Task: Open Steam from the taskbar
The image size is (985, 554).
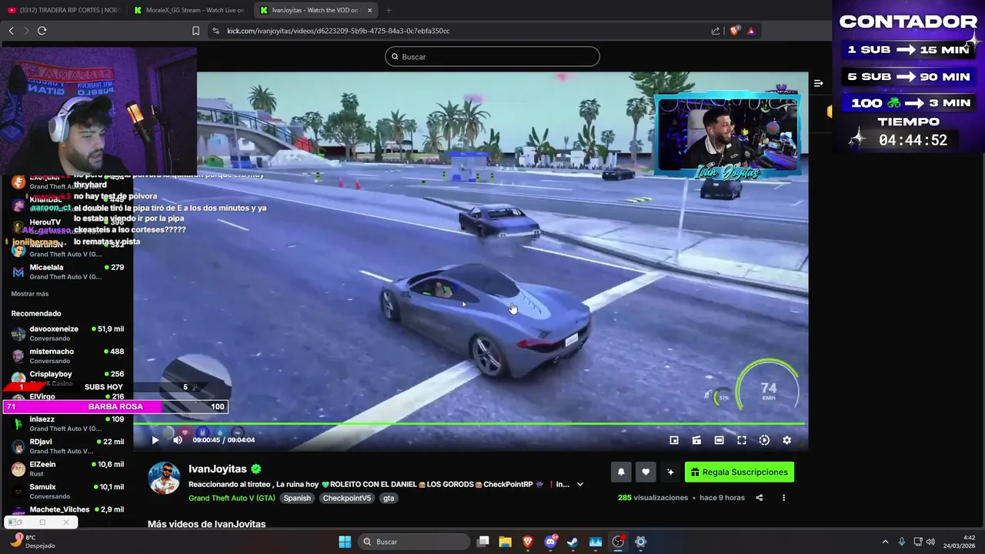Action: pos(573,542)
